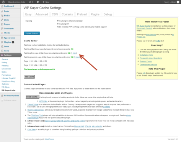Open the Permalinks submenu item
Image resolution: width=181 pixels, height=142 pixels.
(x=6, y=75)
